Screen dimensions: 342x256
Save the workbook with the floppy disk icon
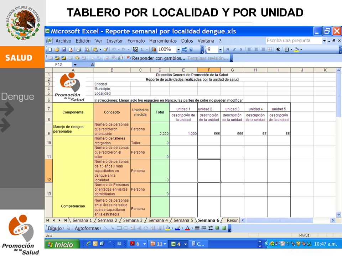[64, 49]
